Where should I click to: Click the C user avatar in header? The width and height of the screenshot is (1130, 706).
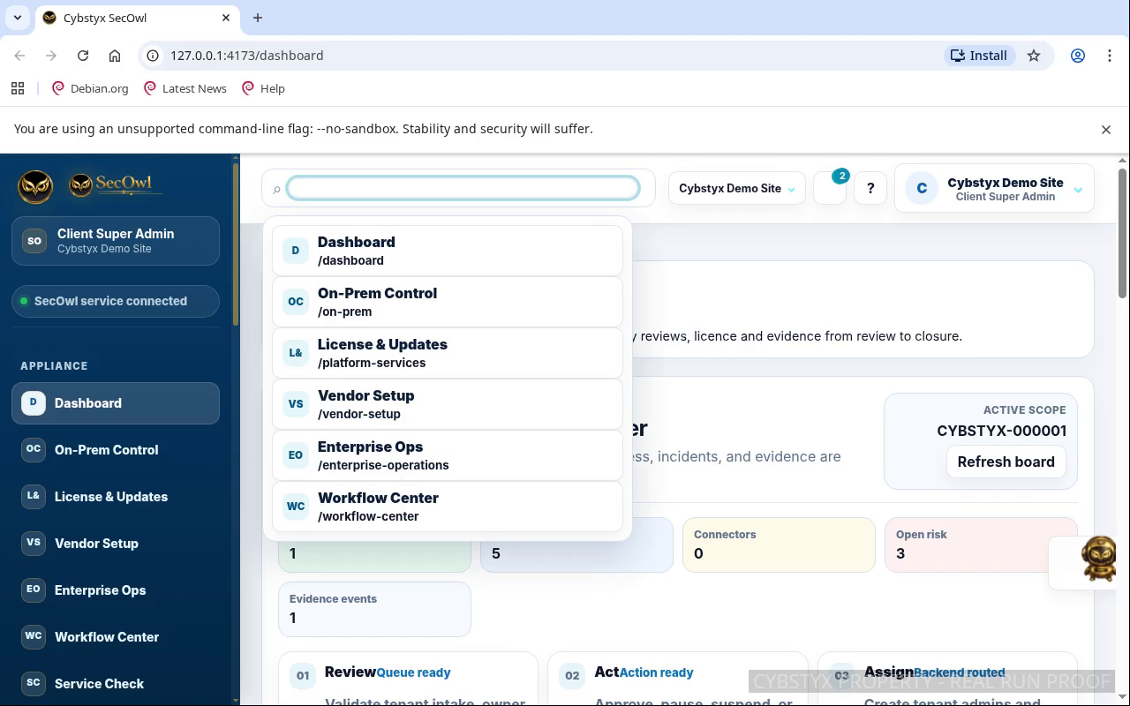[922, 188]
